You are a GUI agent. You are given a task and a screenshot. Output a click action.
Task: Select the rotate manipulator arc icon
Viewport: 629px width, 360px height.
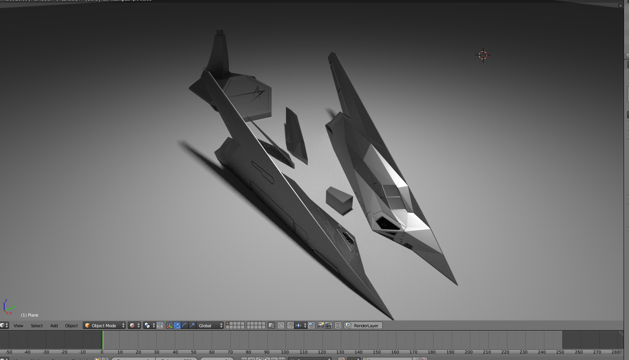click(x=185, y=325)
